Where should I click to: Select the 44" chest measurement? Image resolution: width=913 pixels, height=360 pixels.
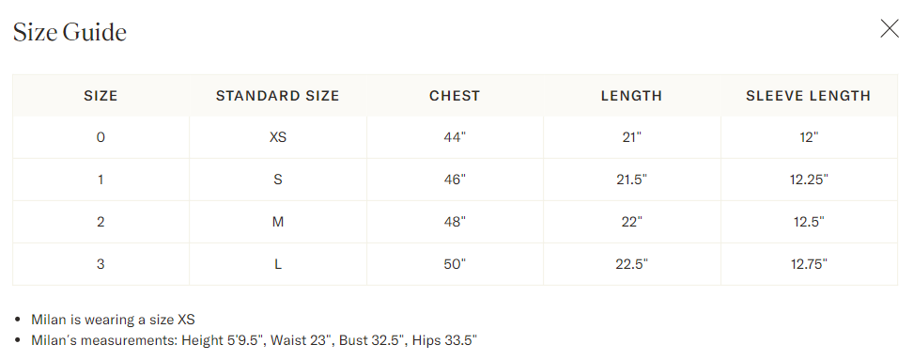pos(455,137)
